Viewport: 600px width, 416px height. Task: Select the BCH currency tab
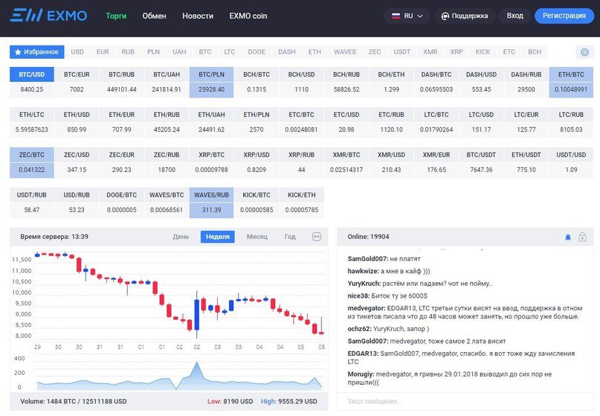pyautogui.click(x=535, y=52)
